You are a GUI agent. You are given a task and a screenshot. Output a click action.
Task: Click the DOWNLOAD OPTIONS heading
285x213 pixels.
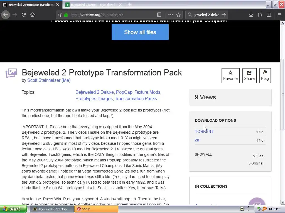(x=215, y=120)
